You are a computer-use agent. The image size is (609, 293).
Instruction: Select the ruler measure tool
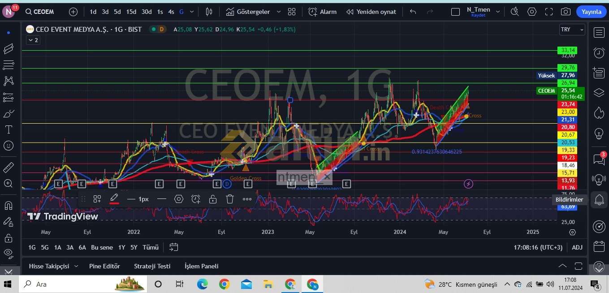coord(8,167)
